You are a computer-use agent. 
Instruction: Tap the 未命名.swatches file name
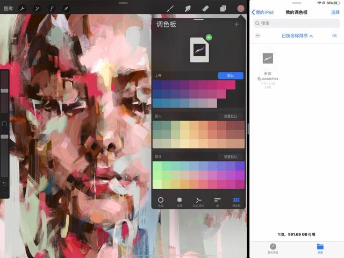coord(268,76)
